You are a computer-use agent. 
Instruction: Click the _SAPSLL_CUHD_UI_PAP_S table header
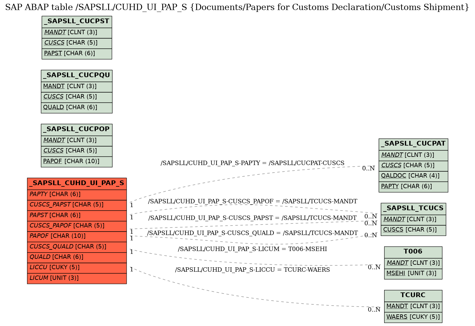pyautogui.click(x=77, y=184)
